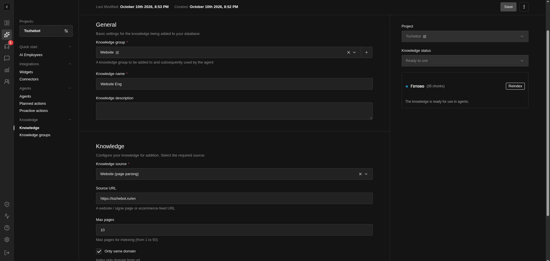Image resolution: width=550 pixels, height=261 pixels.
Task: Open Planned actions menu item
Action: (33, 104)
